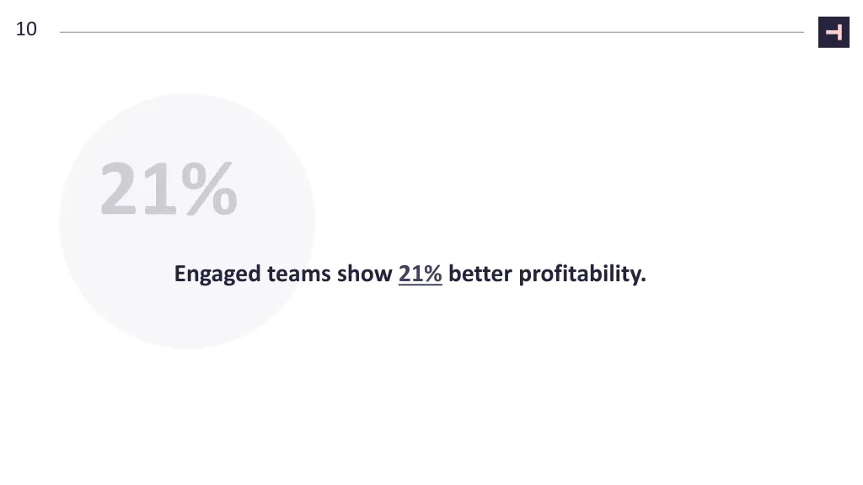This screenshot has height=485, width=863.
Task: Click the divider line's end beside the logo
Action: [x=801, y=32]
